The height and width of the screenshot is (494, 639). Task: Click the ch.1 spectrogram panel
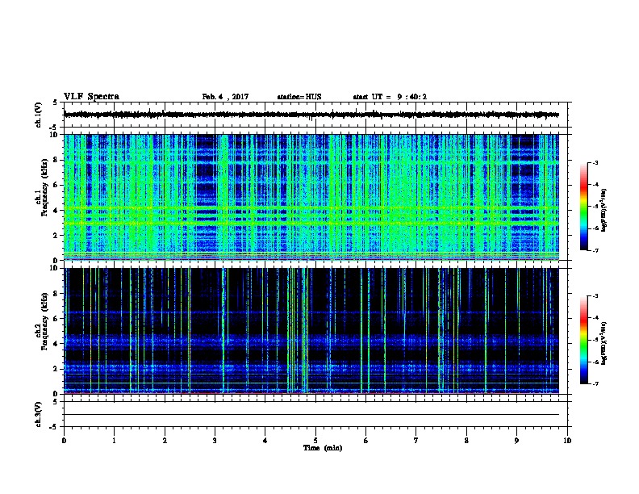pos(311,197)
